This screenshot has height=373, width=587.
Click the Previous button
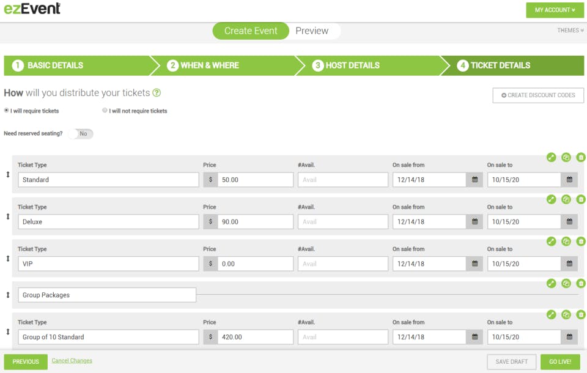click(x=26, y=362)
